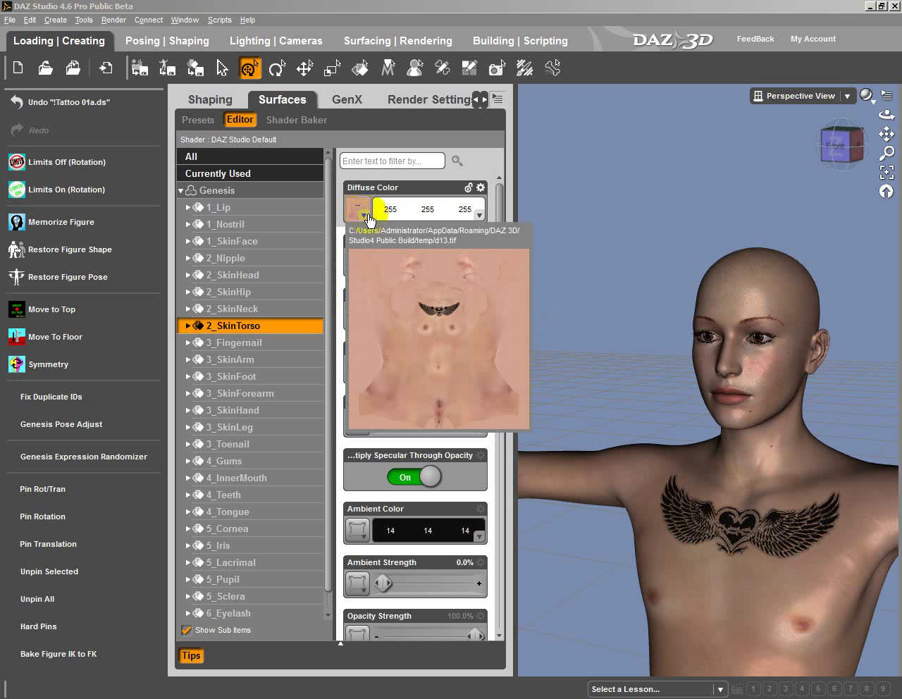
Task: Click the Bake Figure IK to FK button
Action: point(58,654)
